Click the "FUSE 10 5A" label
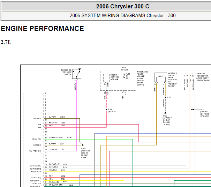The image size is (211, 187). [128, 76]
